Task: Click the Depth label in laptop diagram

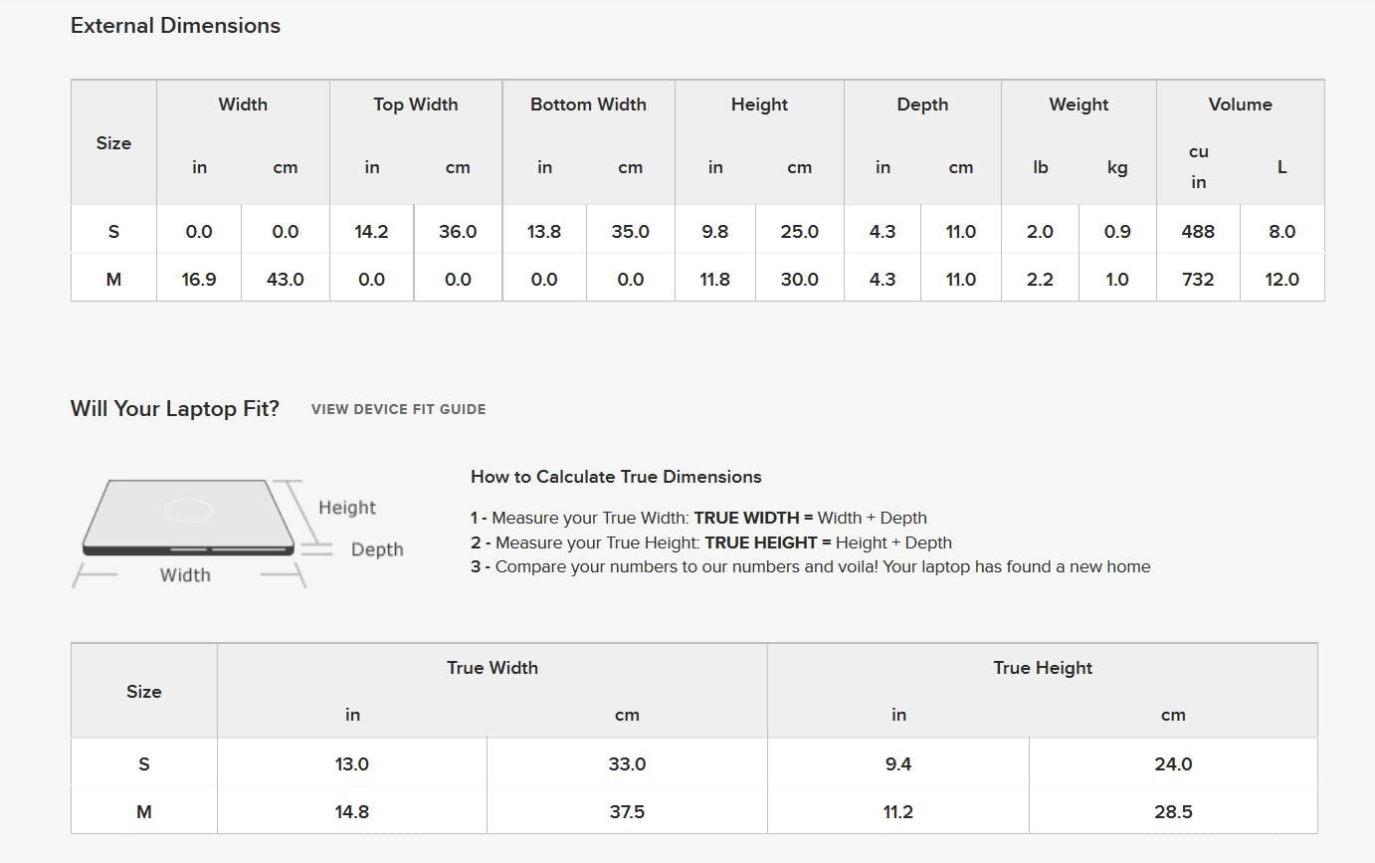Action: 377,549
